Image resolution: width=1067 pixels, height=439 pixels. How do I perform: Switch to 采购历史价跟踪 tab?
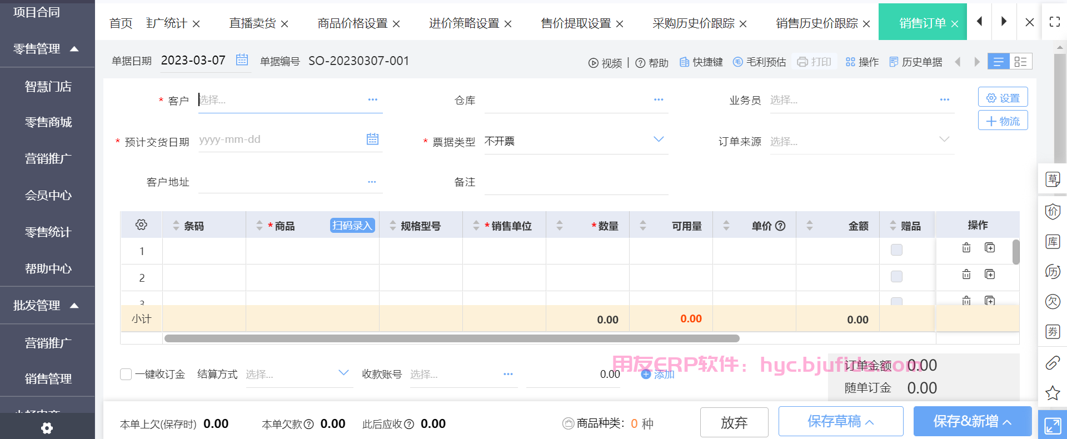click(x=693, y=23)
